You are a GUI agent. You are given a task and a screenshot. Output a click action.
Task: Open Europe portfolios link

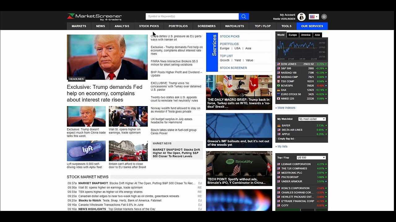[225, 48]
